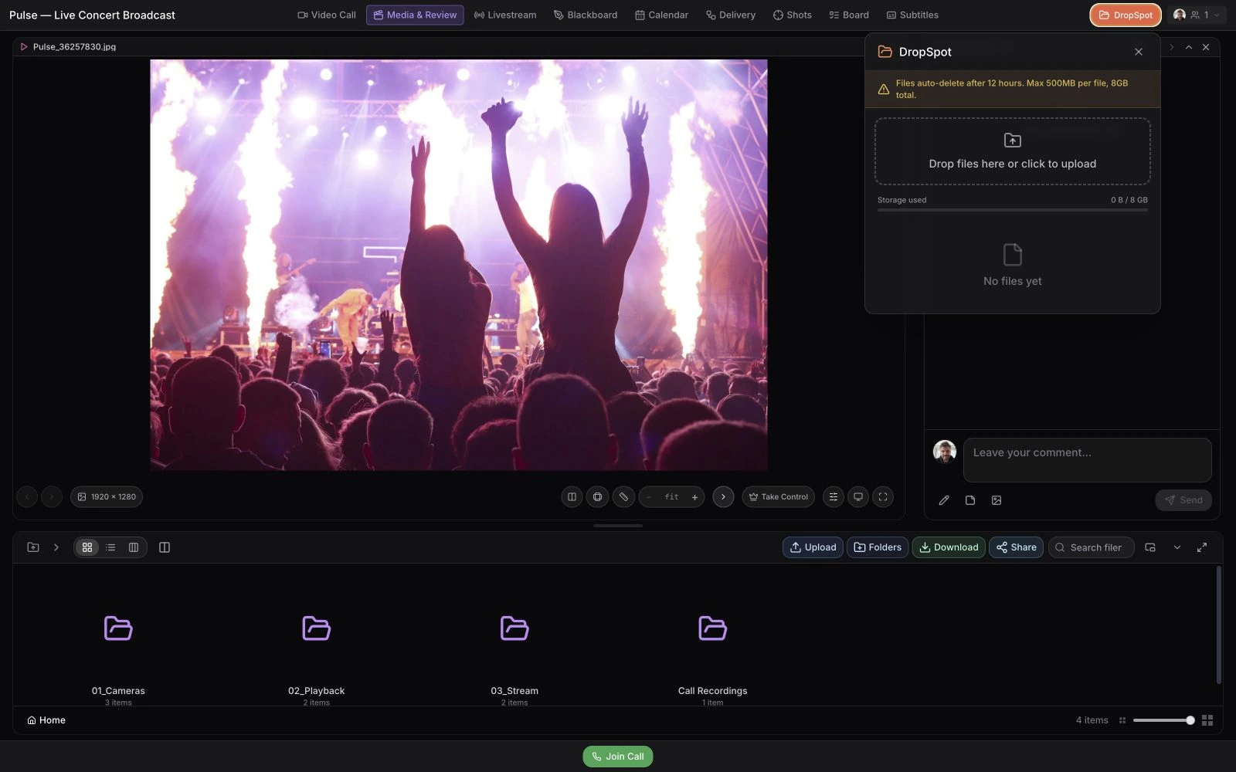Click the pencil annotate icon under comment box
Viewport: 1236px width, 772px height.
[x=944, y=500]
